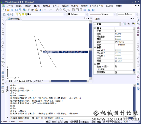
Task: Select the Move tool in modify toolbar
Action: tap(138, 39)
